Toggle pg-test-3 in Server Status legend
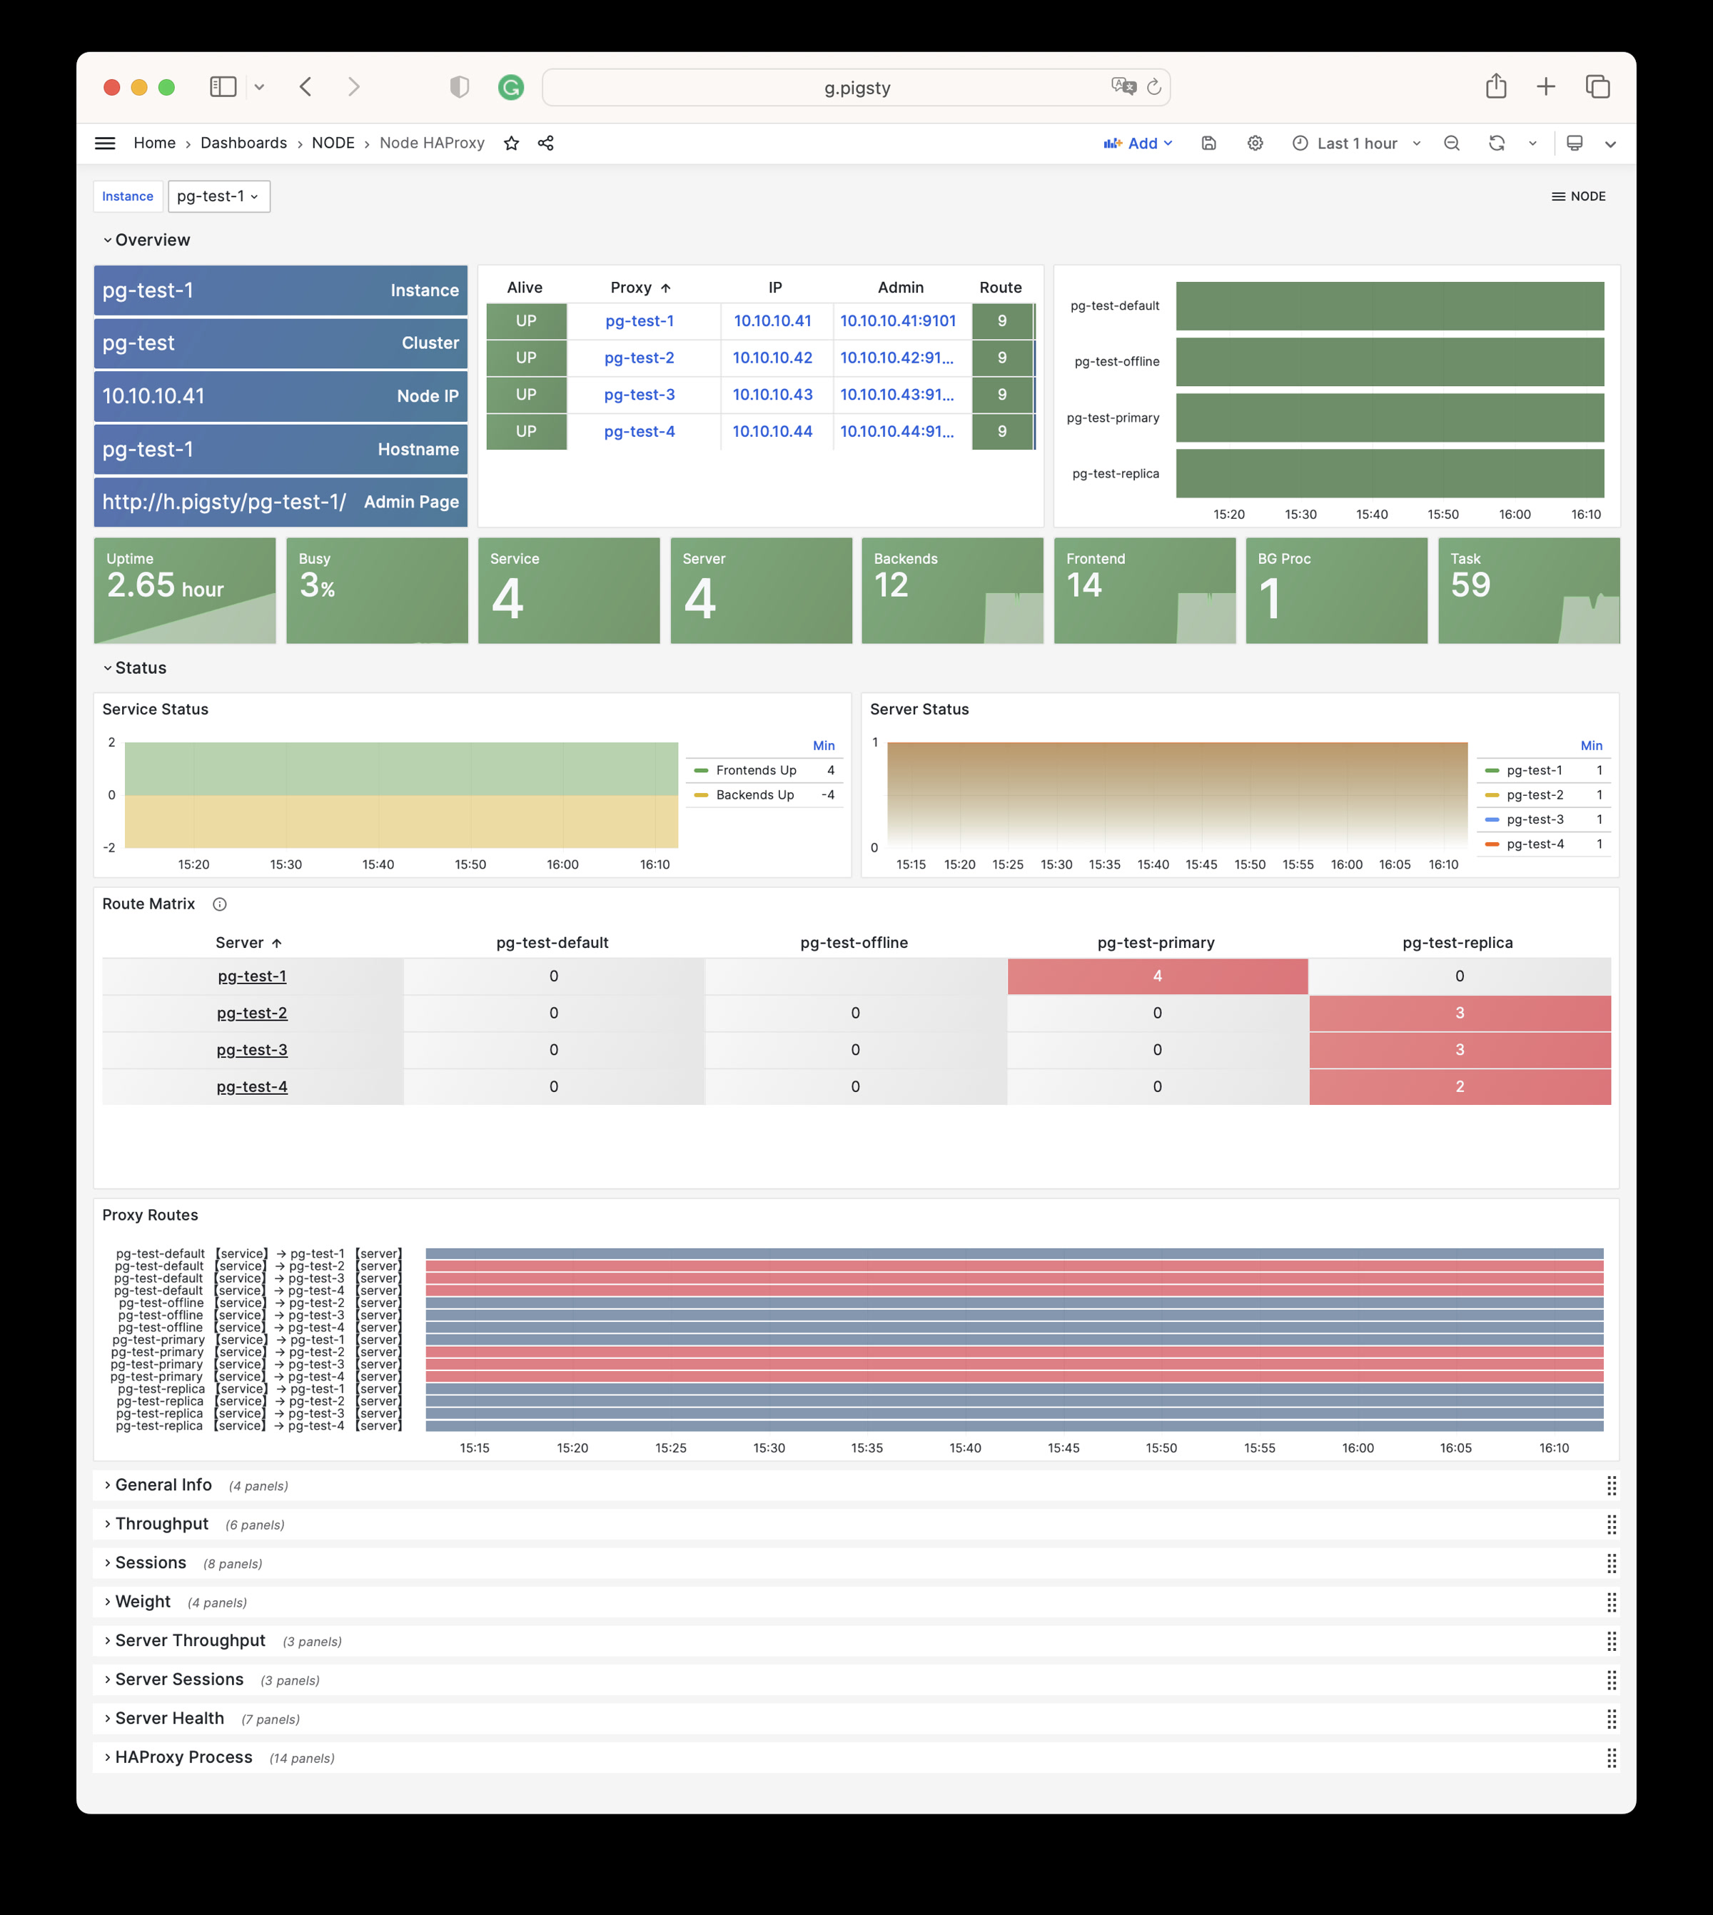Viewport: 1713px width, 1915px height. [1536, 819]
